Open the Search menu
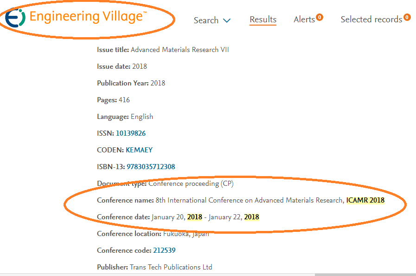Viewport: 416px width, 276px height. click(x=206, y=20)
